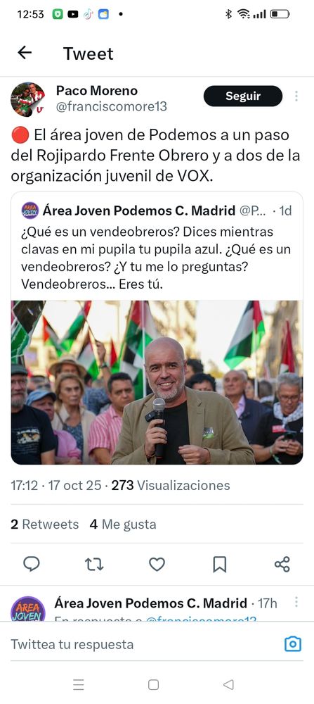The width and height of the screenshot is (314, 704).
Task: View the 2 Retweets list
Action: pyautogui.click(x=44, y=524)
